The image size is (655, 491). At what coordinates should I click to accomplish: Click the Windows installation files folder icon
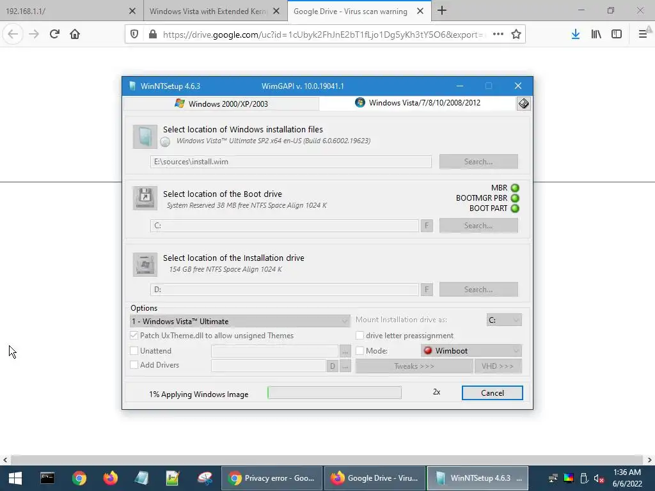click(145, 137)
